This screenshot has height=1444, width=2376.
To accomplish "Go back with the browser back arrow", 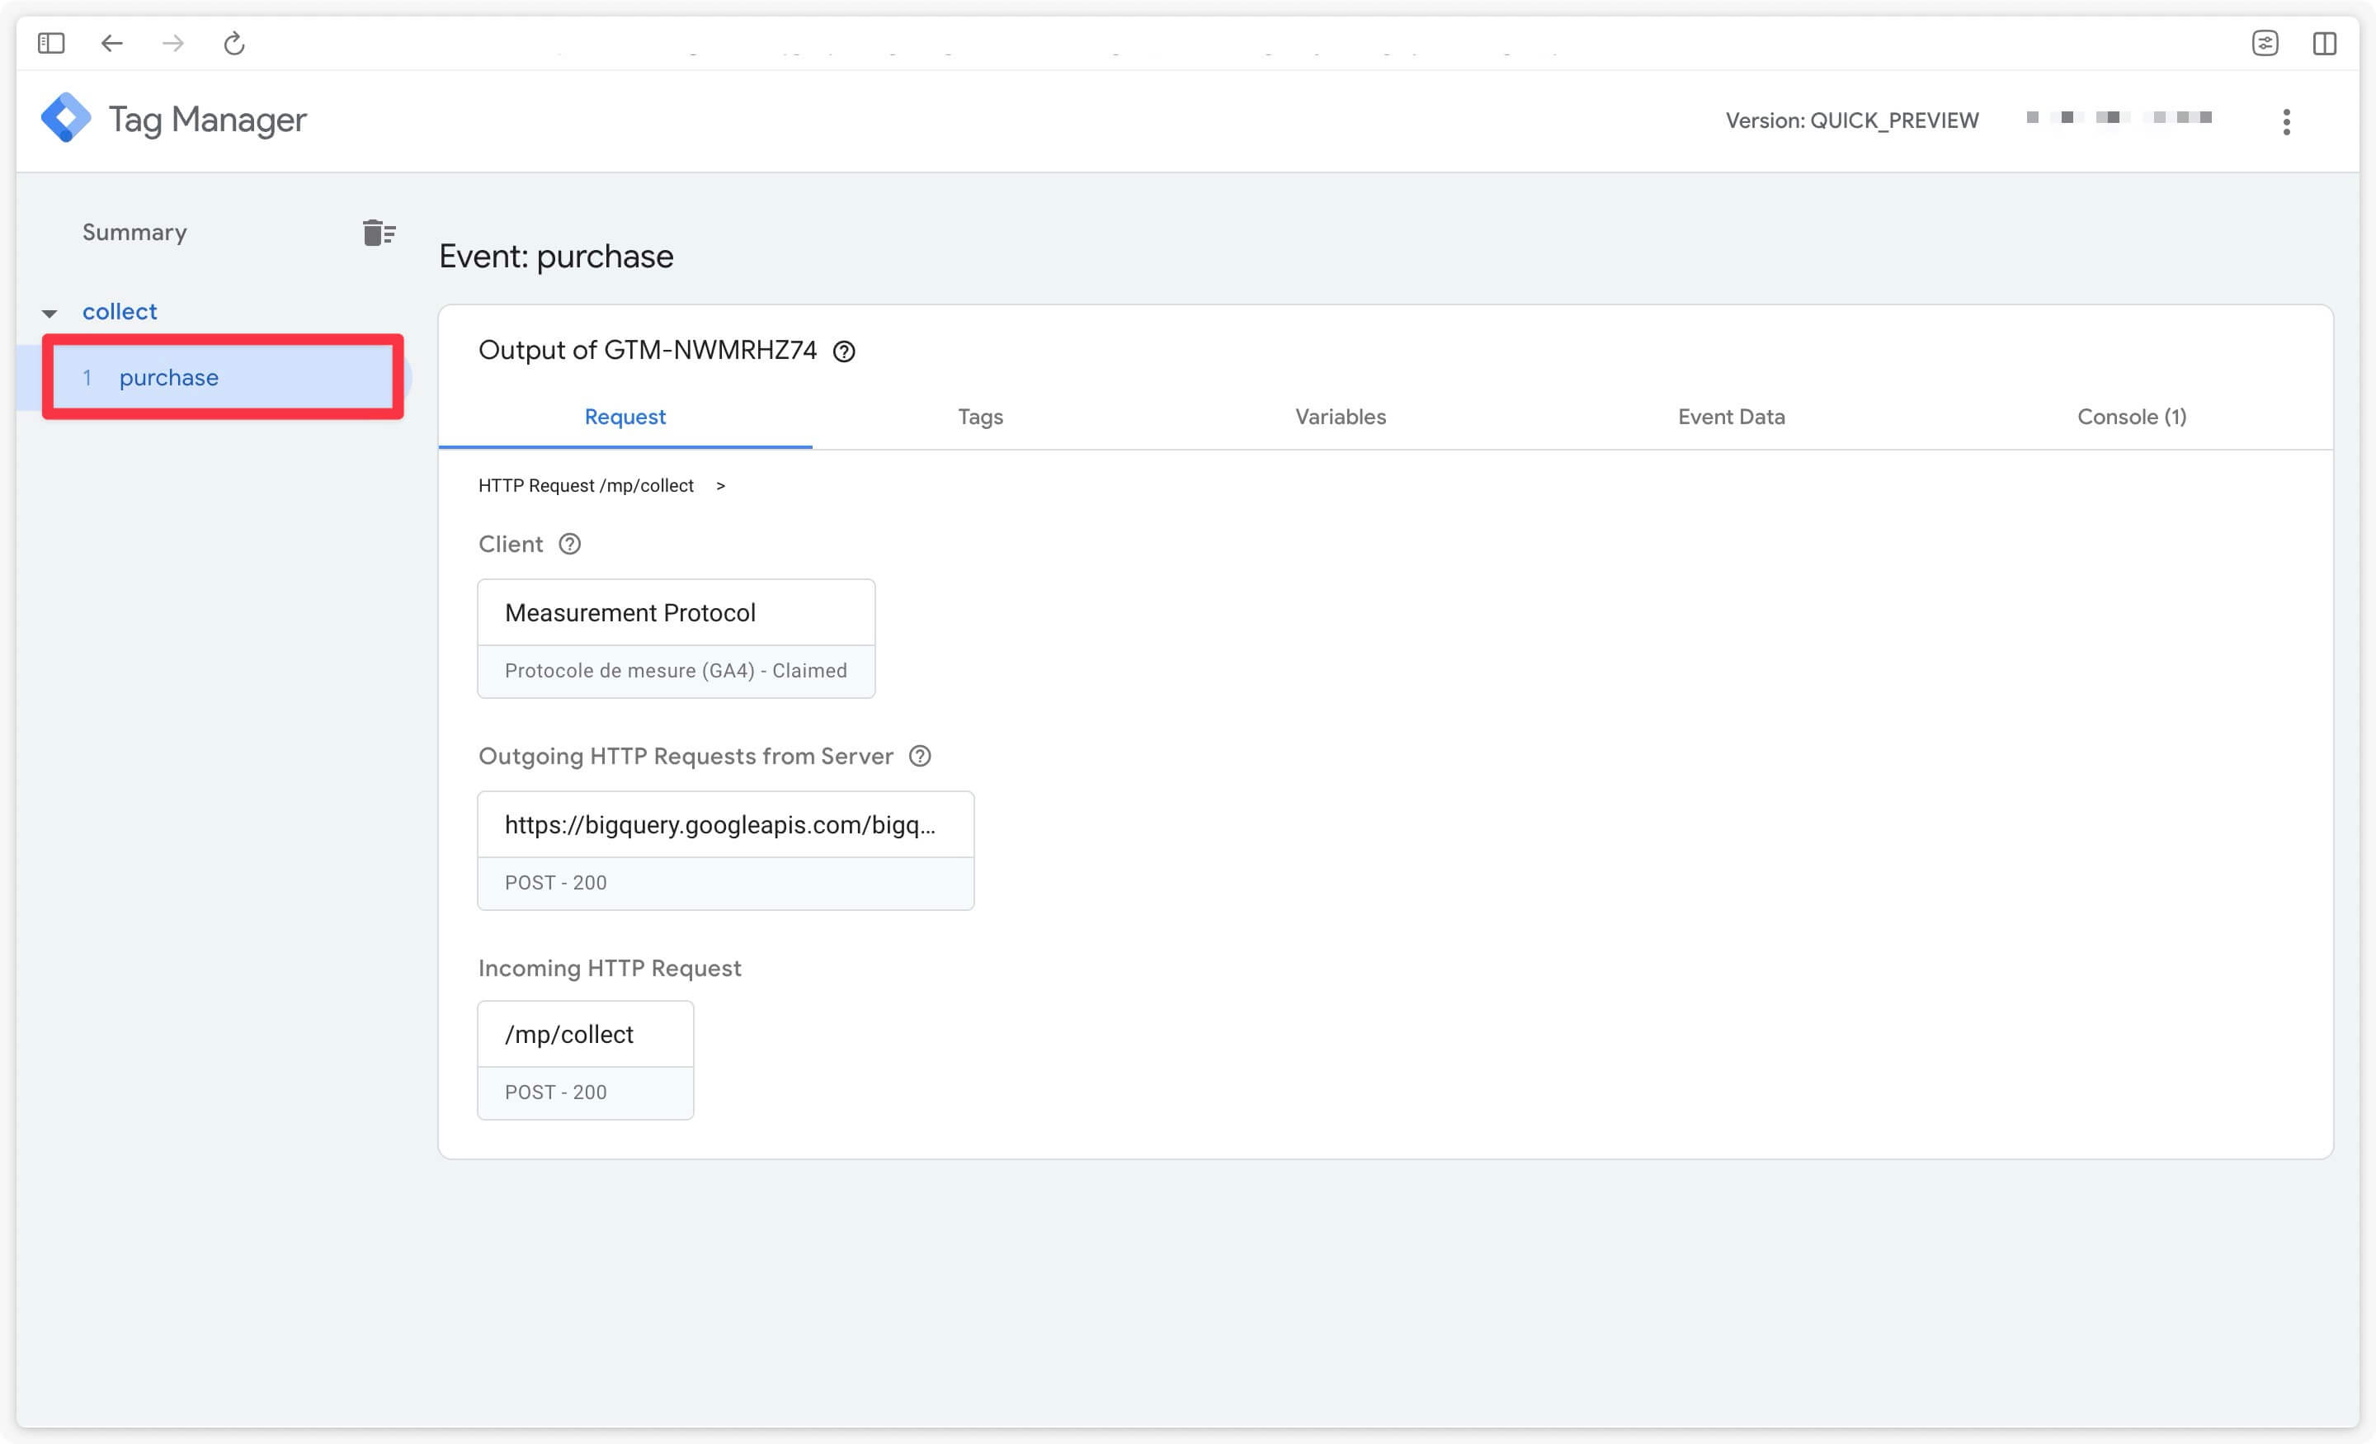I will pos(112,44).
